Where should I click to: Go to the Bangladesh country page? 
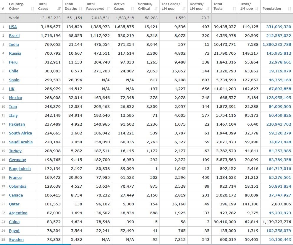pyautogui.click(x=20, y=169)
